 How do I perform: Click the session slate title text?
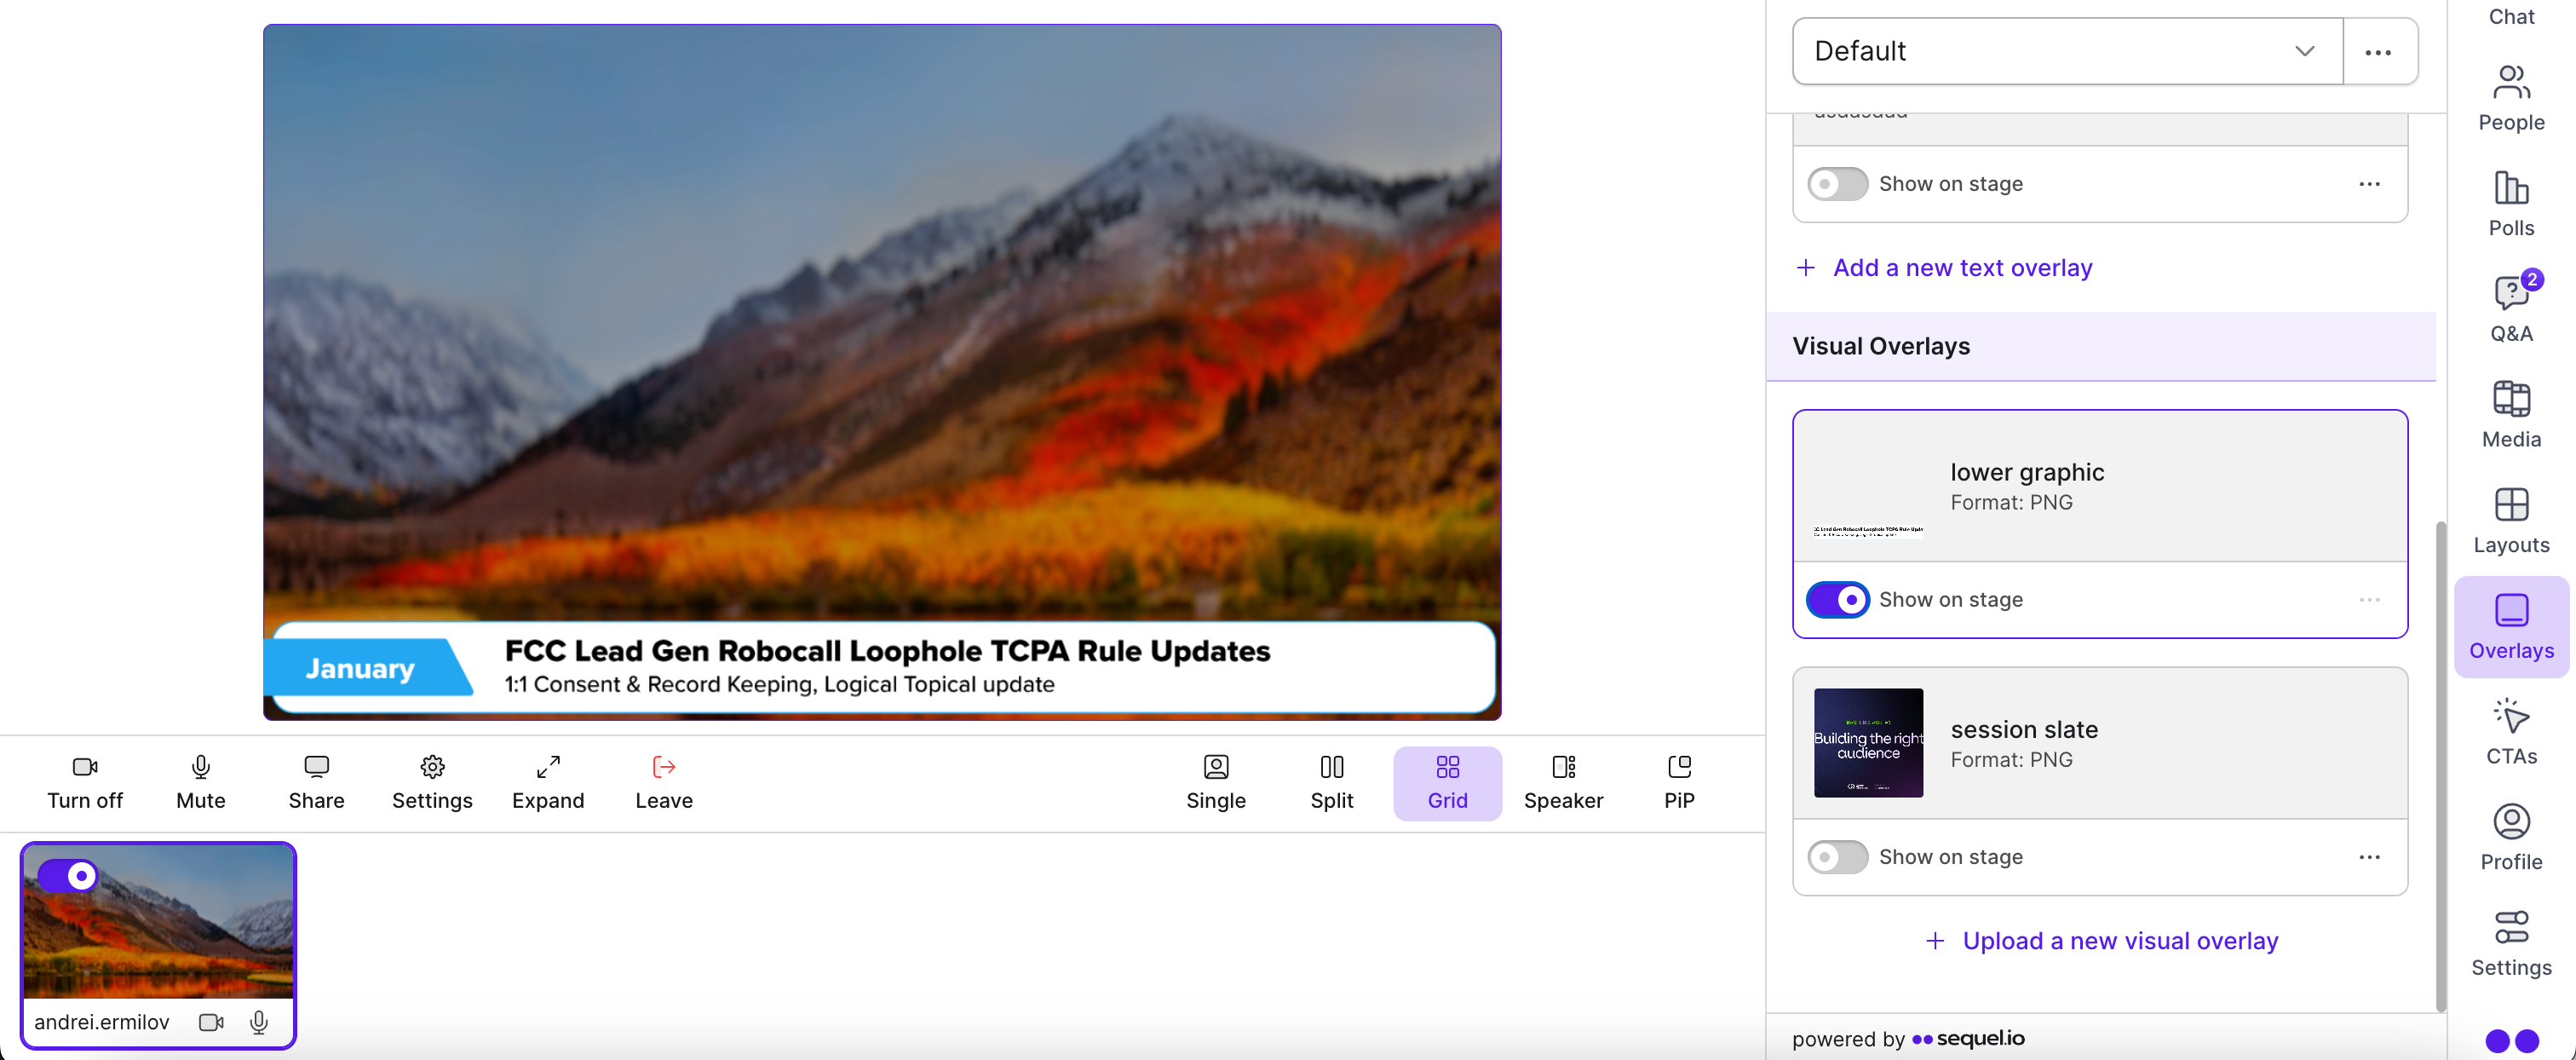(2024, 730)
